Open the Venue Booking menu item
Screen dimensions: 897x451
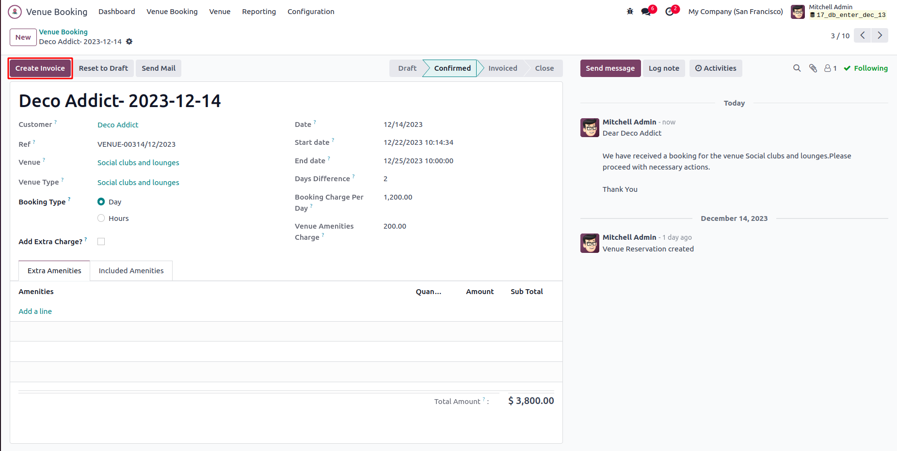point(172,12)
